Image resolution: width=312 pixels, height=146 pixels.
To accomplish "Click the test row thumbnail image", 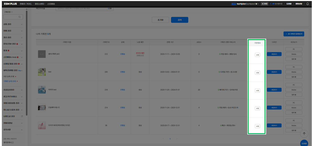I will 42,72.
